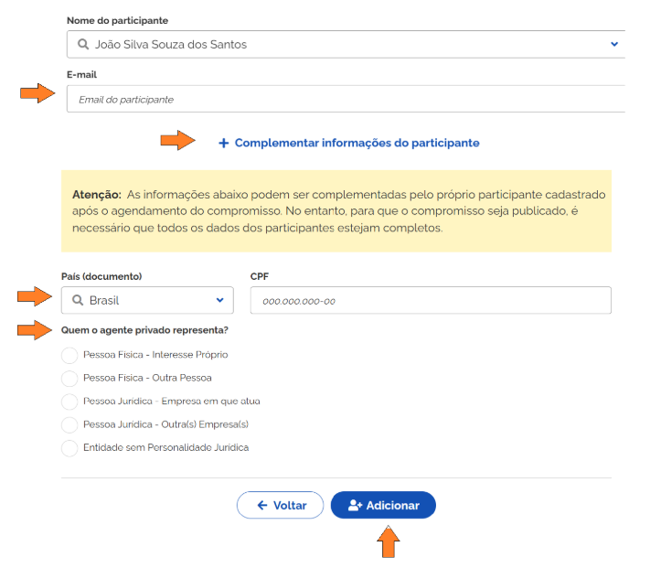Click the yellow Atenção notice box
650x568 pixels.
point(336,210)
